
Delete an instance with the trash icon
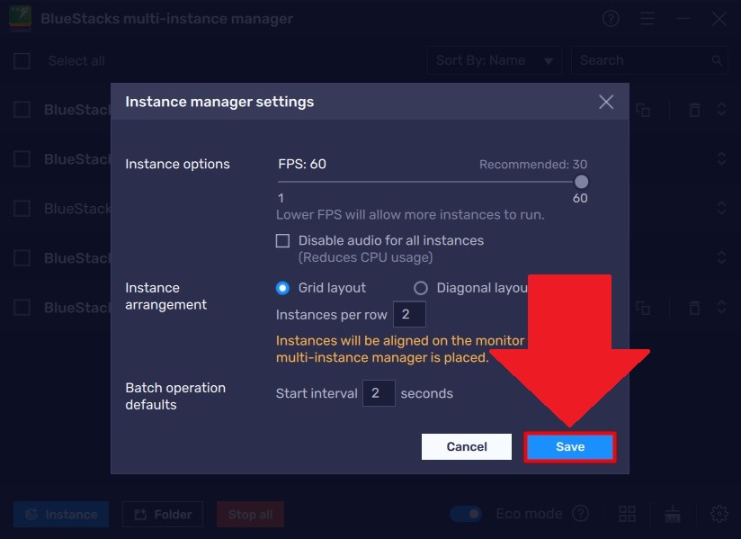tap(694, 109)
